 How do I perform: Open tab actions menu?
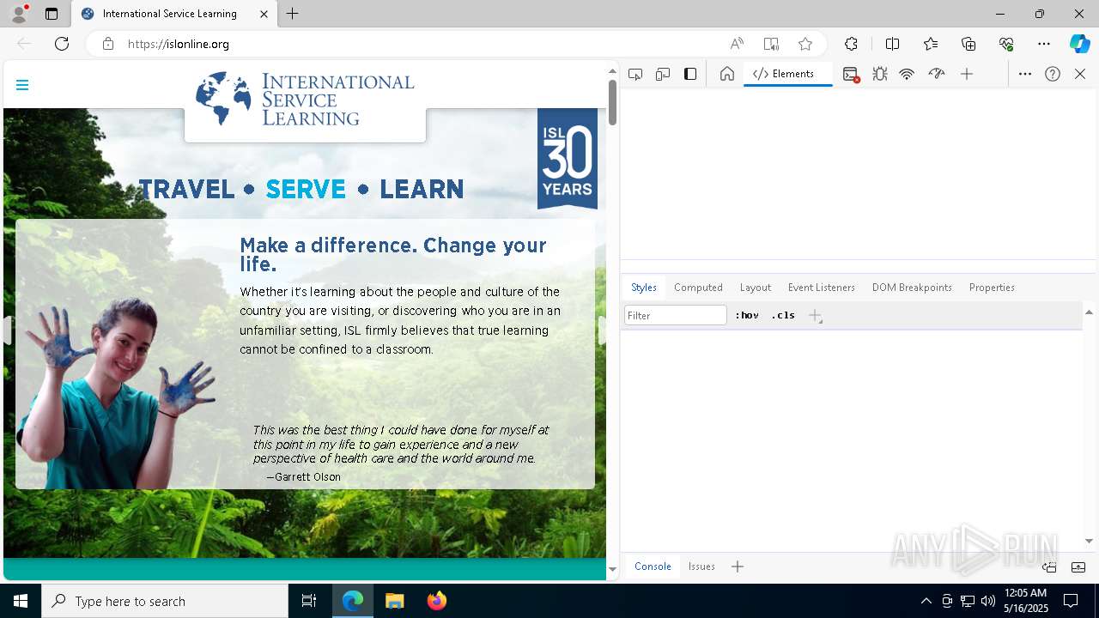52,14
